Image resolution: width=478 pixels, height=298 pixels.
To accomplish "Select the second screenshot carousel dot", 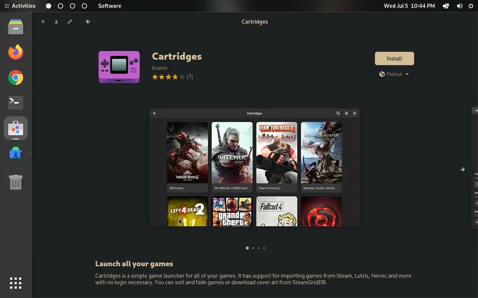I will [x=253, y=248].
